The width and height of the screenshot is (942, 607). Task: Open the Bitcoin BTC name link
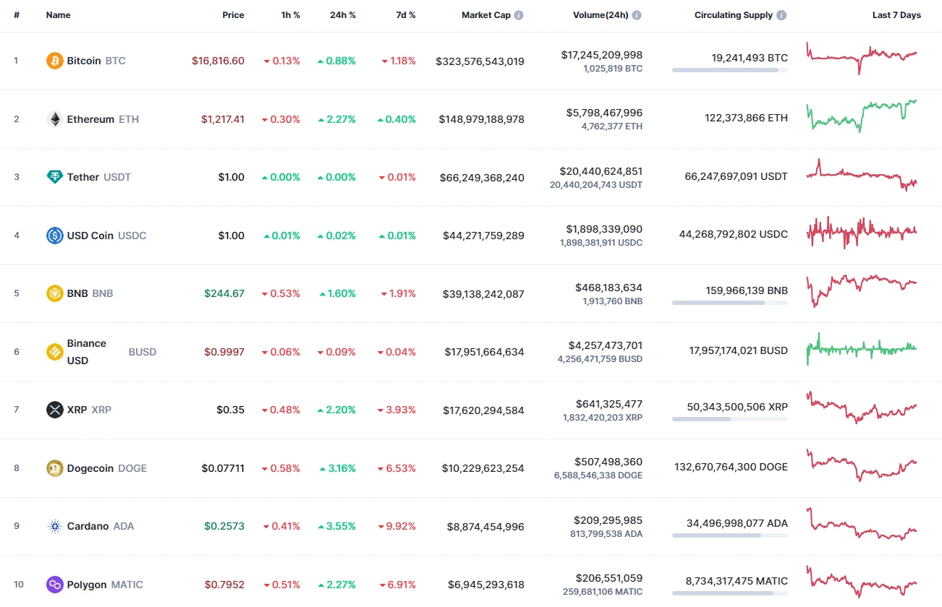[x=84, y=61]
